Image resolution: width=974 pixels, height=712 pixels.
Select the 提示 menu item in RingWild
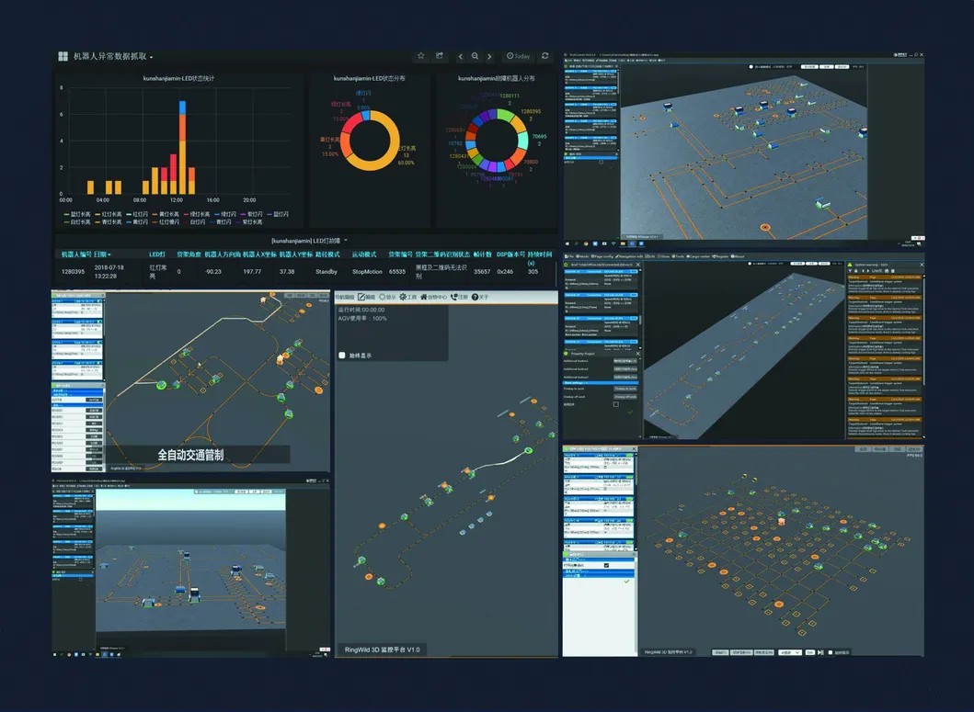383,298
